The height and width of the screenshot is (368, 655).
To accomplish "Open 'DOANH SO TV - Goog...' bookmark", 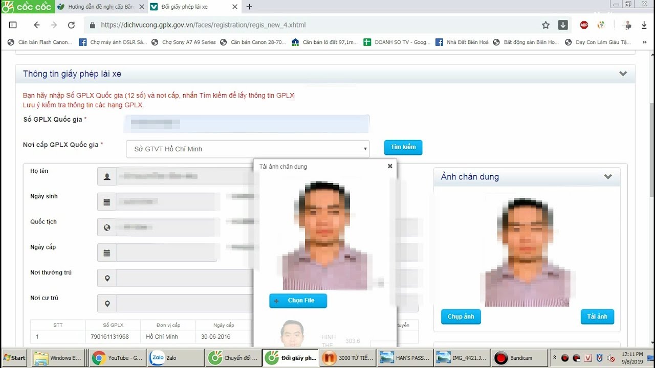I will tap(397, 42).
